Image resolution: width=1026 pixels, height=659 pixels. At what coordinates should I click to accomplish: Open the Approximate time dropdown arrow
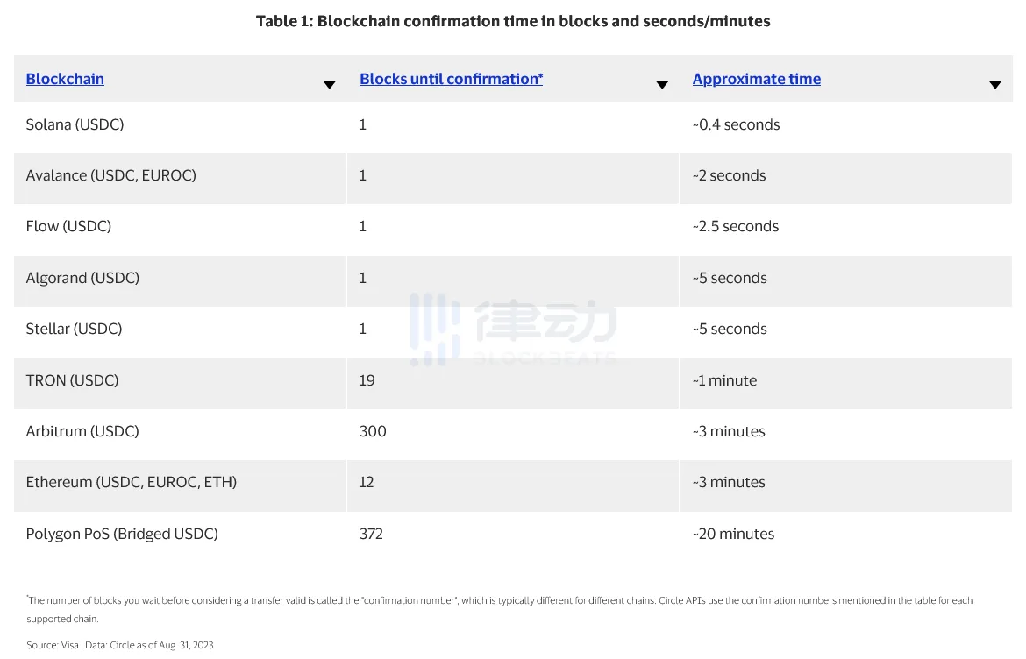click(994, 84)
